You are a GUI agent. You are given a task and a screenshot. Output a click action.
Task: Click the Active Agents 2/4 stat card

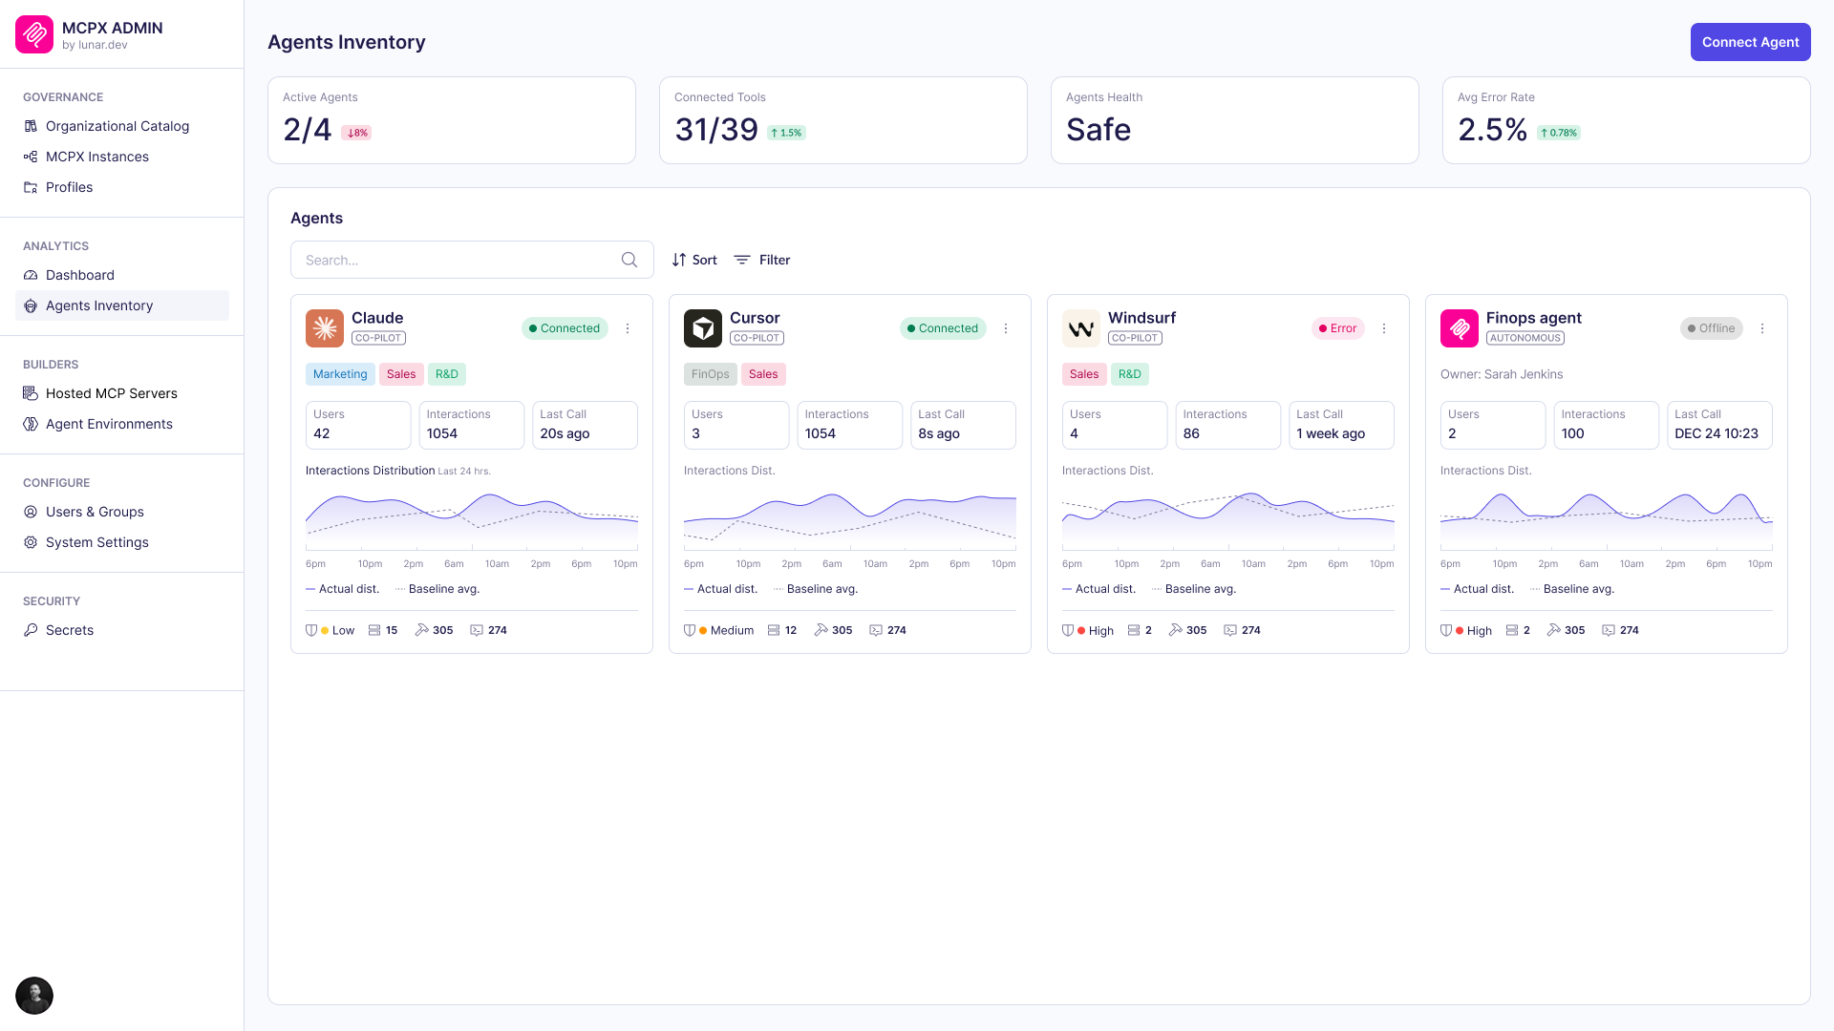[x=452, y=120]
